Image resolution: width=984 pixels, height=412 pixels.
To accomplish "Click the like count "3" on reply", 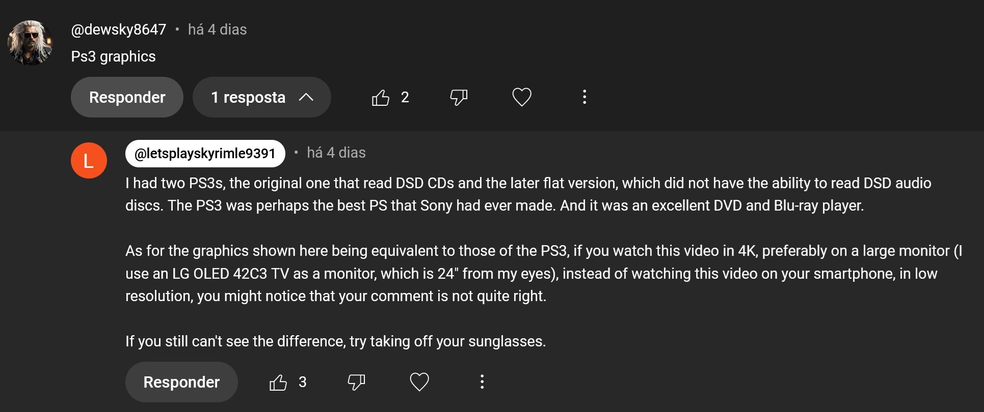I will tap(302, 382).
